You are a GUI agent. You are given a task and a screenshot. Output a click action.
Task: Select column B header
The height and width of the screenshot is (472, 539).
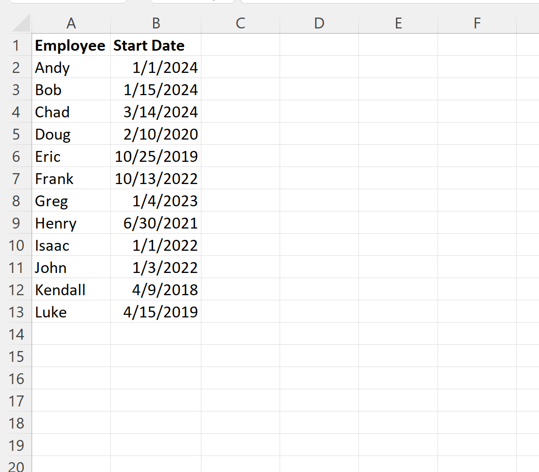(156, 23)
